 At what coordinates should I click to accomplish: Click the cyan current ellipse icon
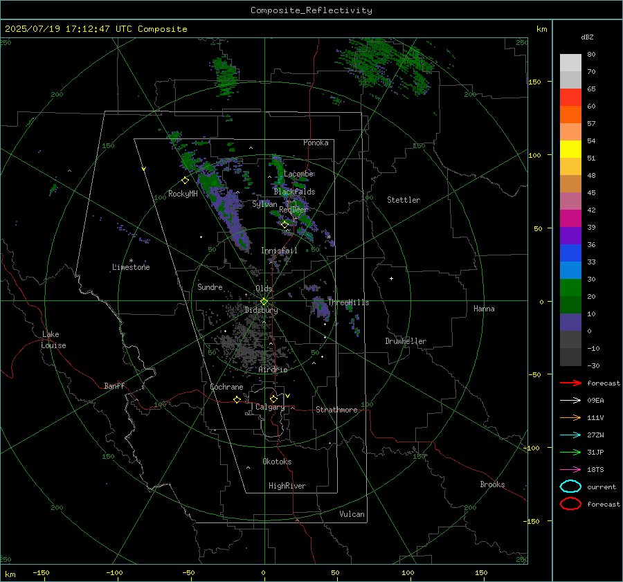click(x=570, y=486)
